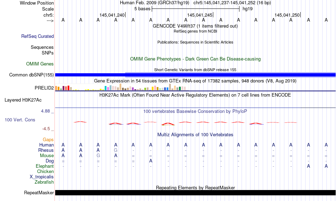
Task: Select the Window Position label
Action: click(x=37, y=3)
